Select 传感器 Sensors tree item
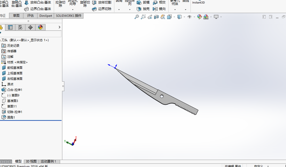Screen dimensions: 286x167 click(12, 51)
